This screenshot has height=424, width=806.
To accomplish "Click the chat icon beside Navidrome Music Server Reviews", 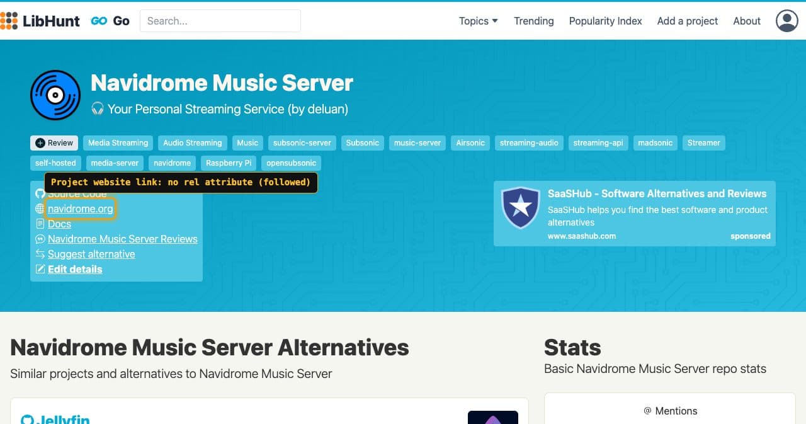I will [40, 239].
